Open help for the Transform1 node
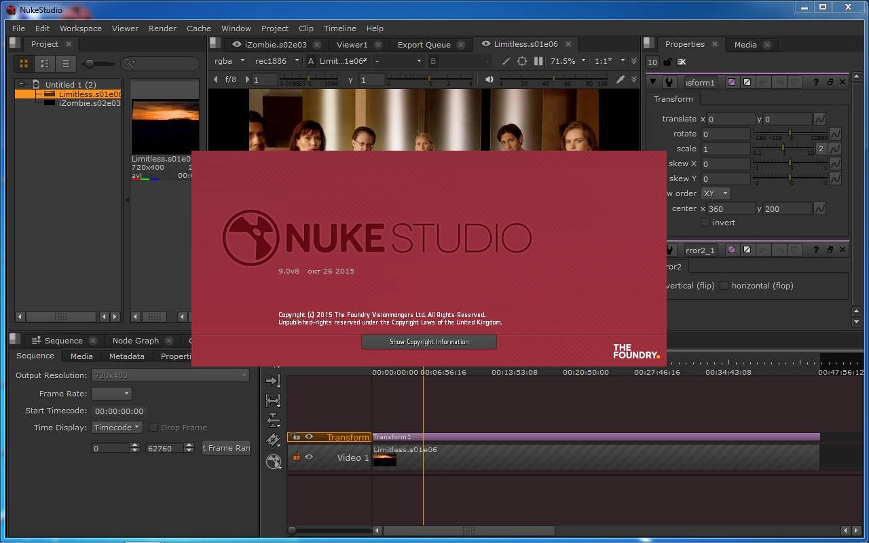Image resolution: width=869 pixels, height=543 pixels. pos(815,82)
